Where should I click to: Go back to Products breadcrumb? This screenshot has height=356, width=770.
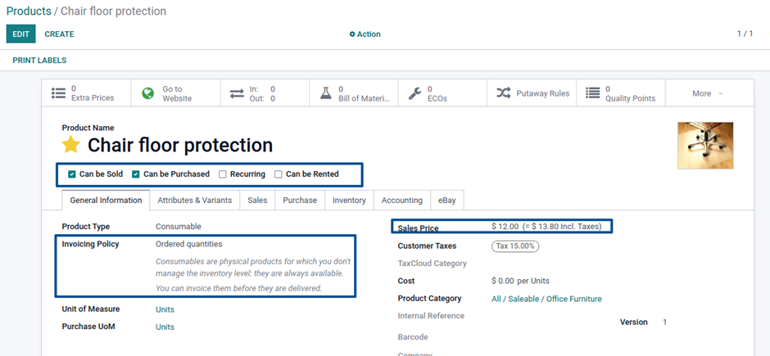[x=29, y=11]
